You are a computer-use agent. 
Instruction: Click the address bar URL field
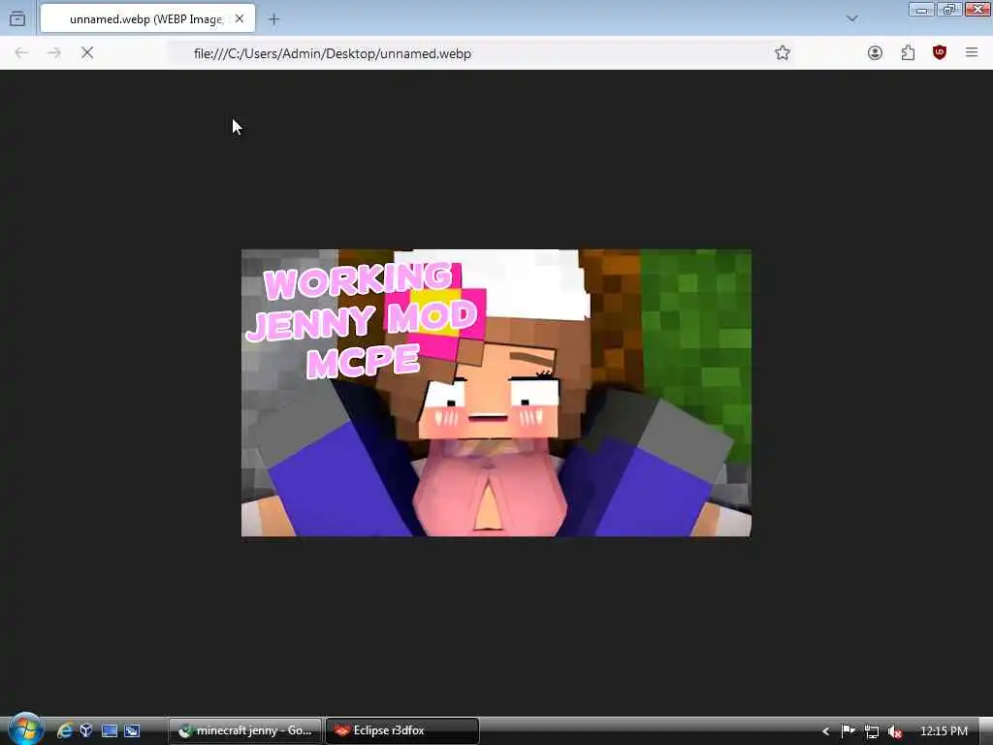pos(481,53)
